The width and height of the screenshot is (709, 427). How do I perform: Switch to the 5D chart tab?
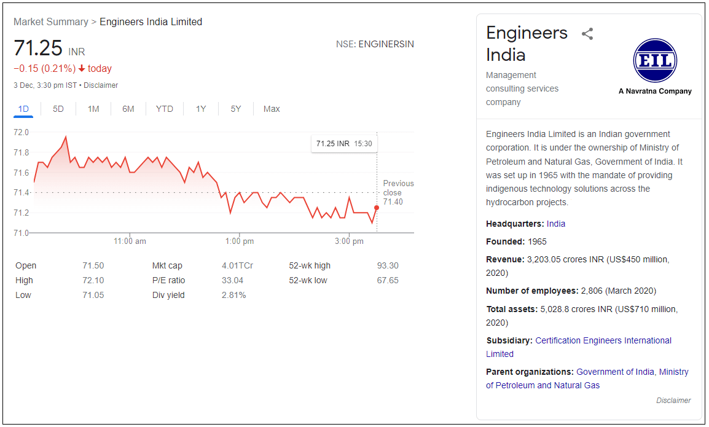coord(58,109)
